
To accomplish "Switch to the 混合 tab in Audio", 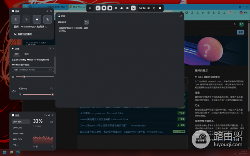I will pos(17,54).
